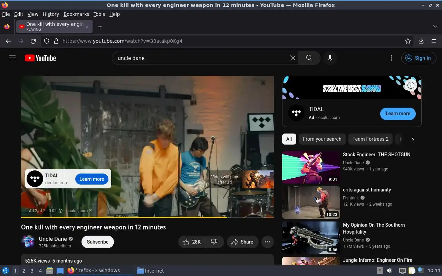Open the Firefox application menu

pyautogui.click(x=434, y=41)
